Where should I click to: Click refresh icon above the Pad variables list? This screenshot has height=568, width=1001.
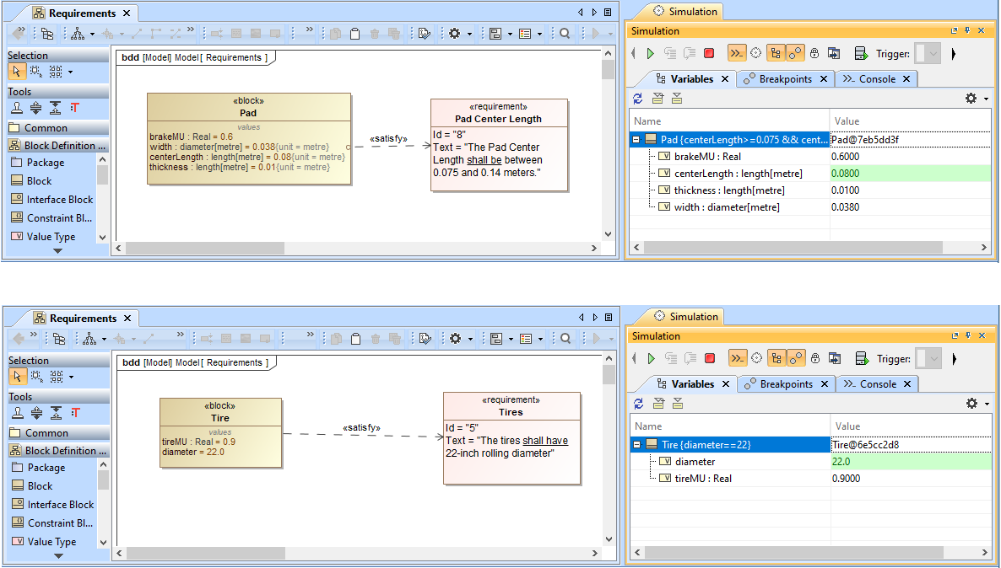pos(639,99)
